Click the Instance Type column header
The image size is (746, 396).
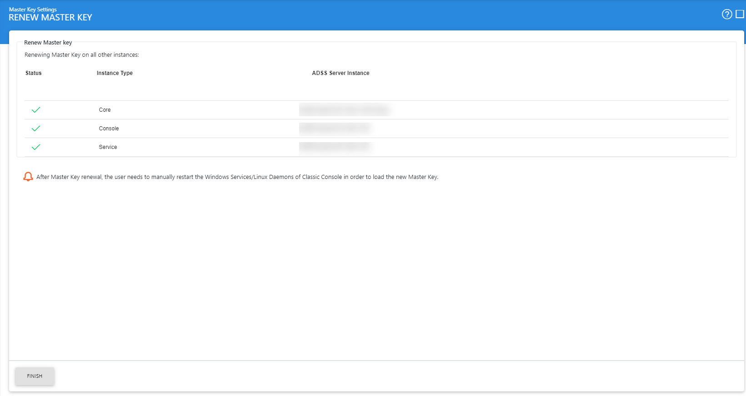click(115, 73)
